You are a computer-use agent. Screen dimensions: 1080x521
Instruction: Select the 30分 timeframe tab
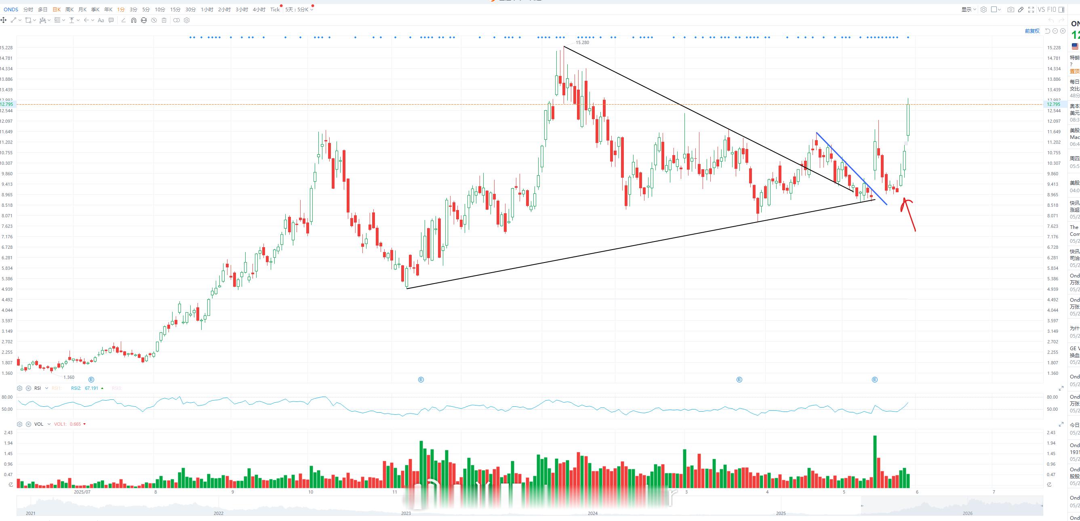point(191,9)
